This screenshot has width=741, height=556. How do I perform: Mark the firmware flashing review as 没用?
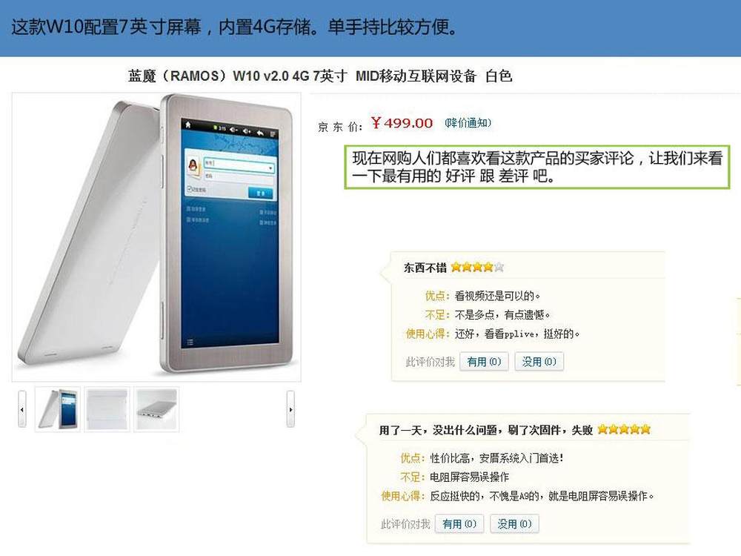[x=515, y=524]
